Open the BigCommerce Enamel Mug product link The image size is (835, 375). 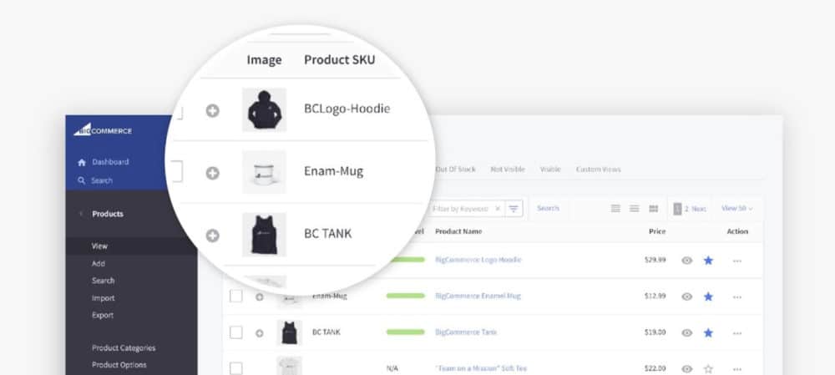(478, 296)
